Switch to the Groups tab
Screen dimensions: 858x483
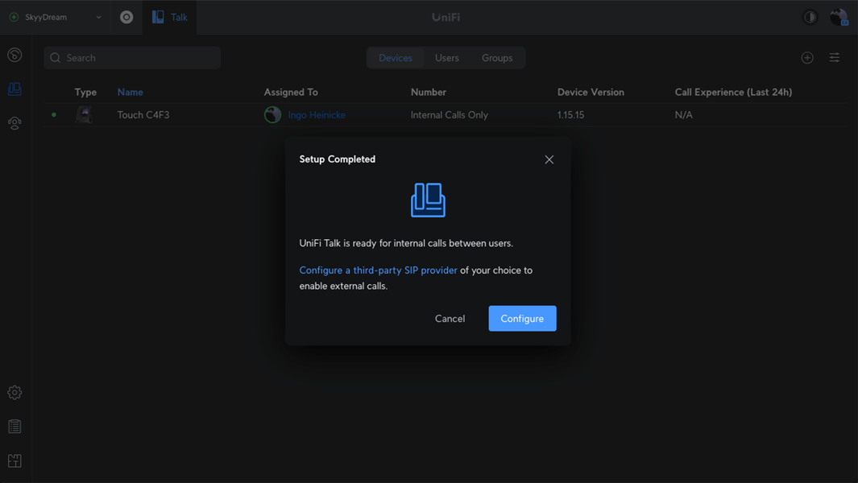(496, 58)
